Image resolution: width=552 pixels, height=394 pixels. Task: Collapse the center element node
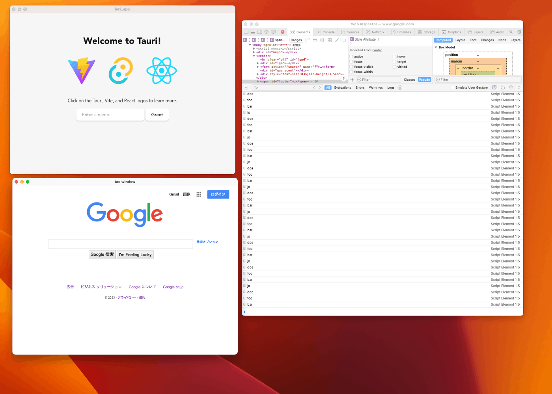click(x=254, y=56)
